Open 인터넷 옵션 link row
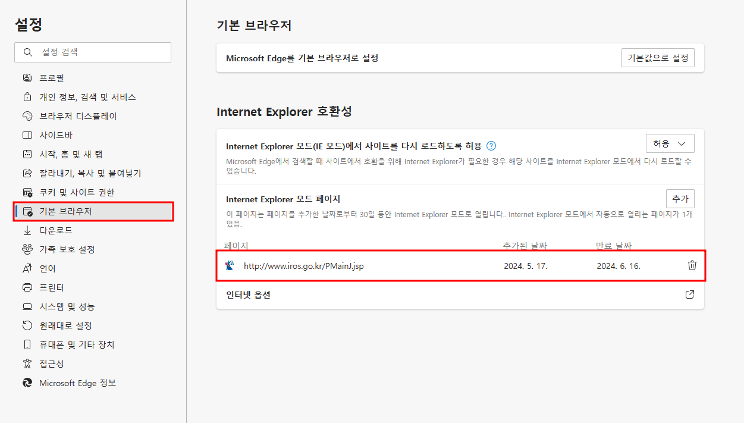The image size is (744, 423). pyautogui.click(x=460, y=294)
